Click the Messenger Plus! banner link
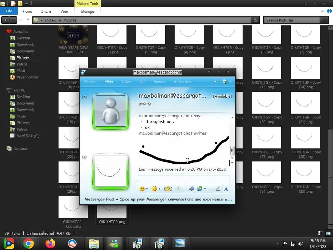The width and height of the screenshot is (333, 250). [x=158, y=199]
